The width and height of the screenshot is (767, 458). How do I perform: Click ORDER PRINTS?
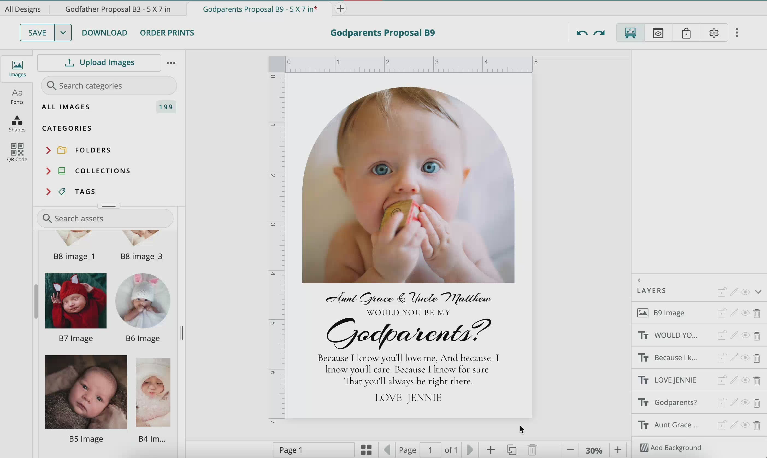[167, 33]
